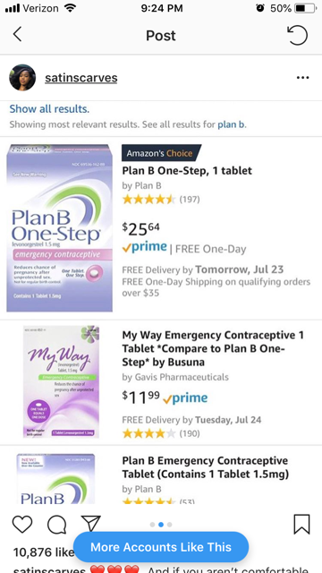
Task: Open Plan B One-Step product image
Action: coord(60,228)
